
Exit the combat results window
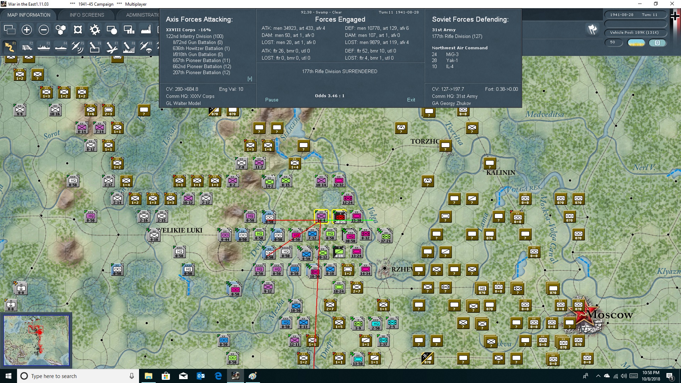pyautogui.click(x=411, y=100)
